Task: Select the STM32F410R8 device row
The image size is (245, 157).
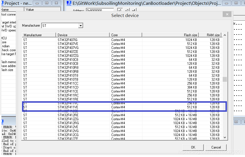Action: tap(122, 68)
